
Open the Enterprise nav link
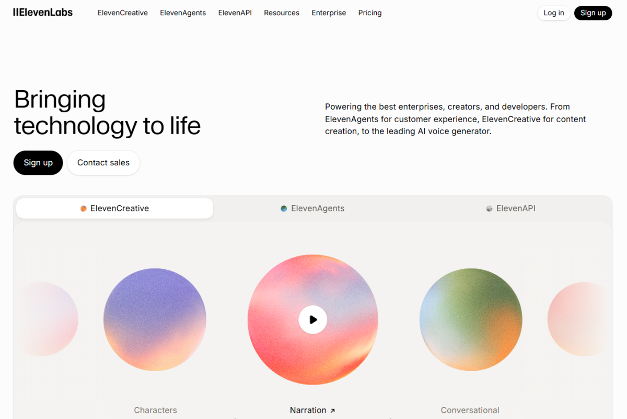pyautogui.click(x=329, y=13)
